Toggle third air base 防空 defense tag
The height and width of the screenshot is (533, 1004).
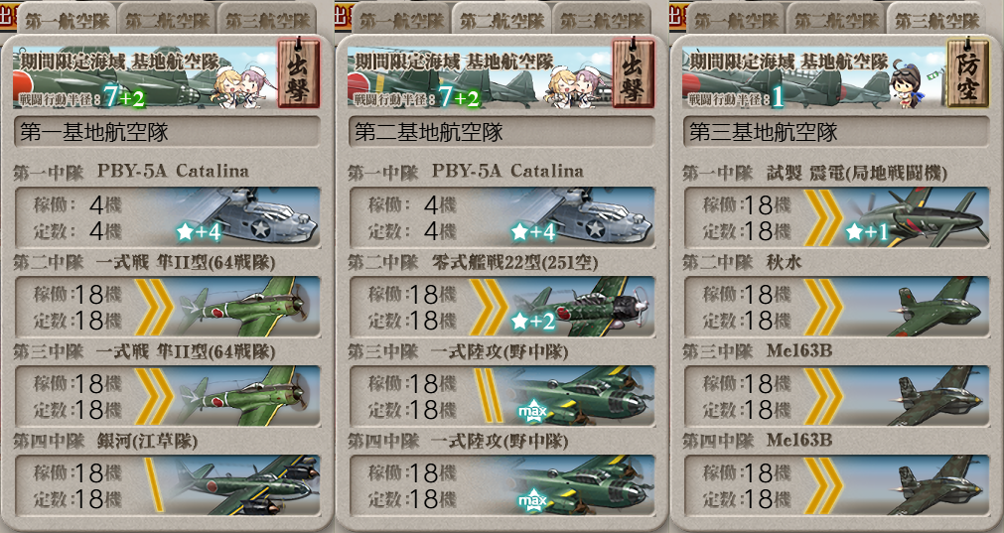coord(967,72)
